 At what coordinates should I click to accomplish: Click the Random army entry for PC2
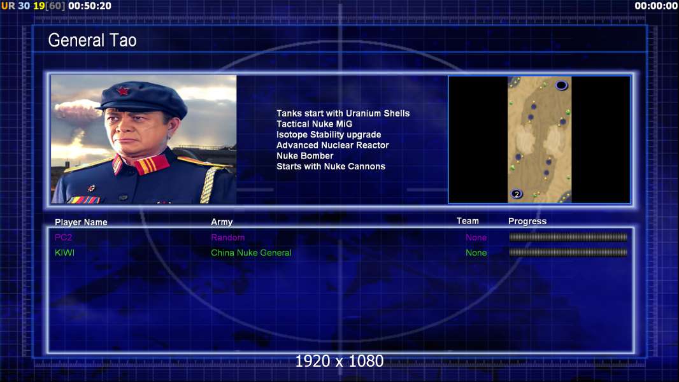(228, 237)
